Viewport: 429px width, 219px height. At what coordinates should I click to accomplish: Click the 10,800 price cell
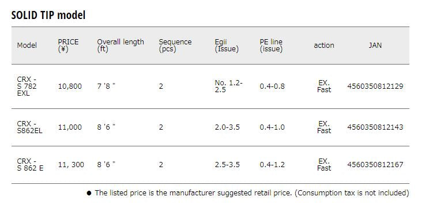pyautogui.click(x=70, y=86)
